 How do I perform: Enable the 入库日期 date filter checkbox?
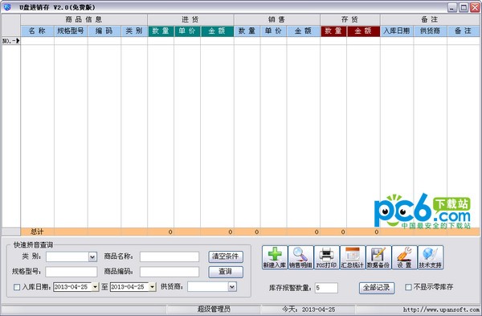coord(17,287)
